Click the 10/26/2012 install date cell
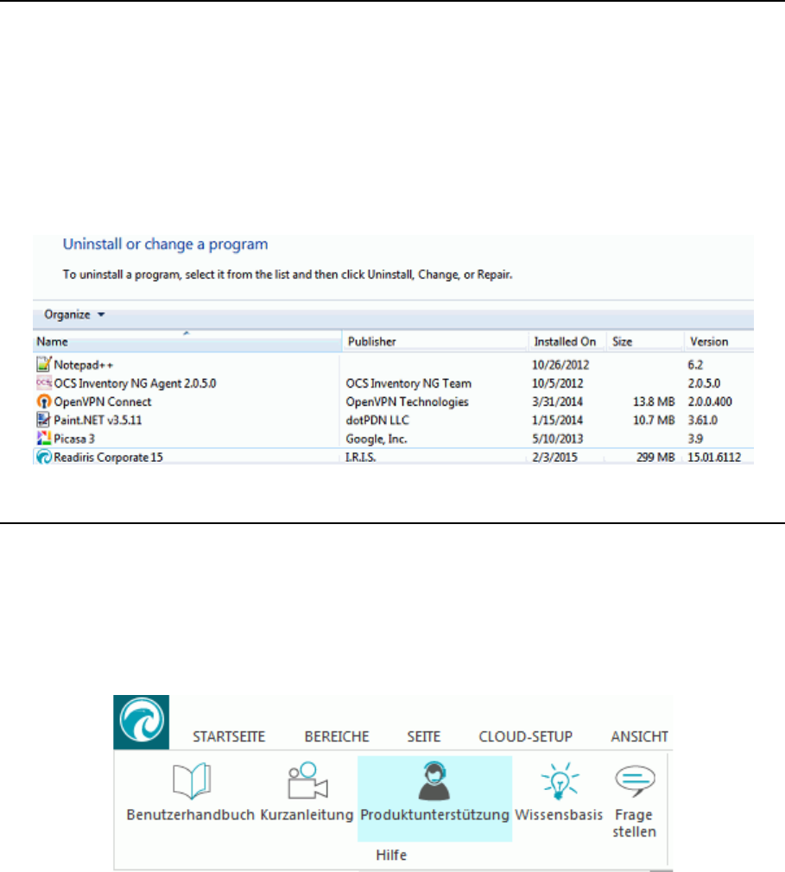Viewport: 785px width, 872px height. pos(560,365)
